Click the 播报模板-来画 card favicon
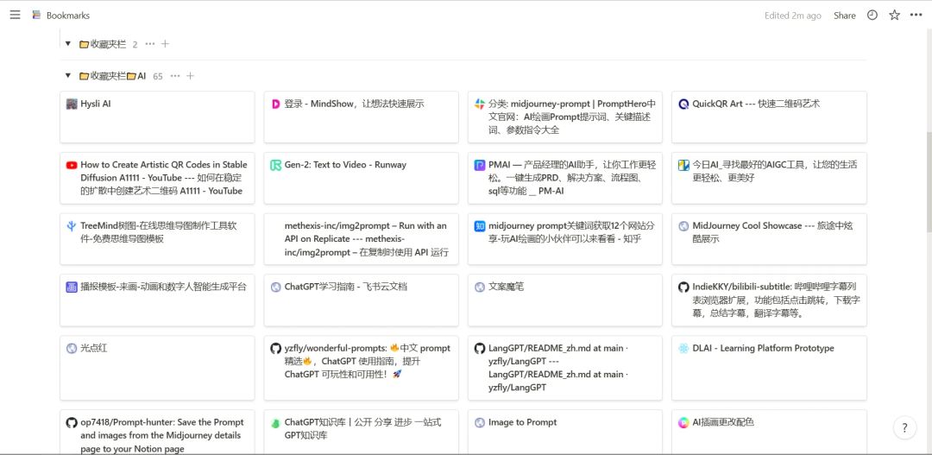932x455 pixels. click(x=72, y=287)
